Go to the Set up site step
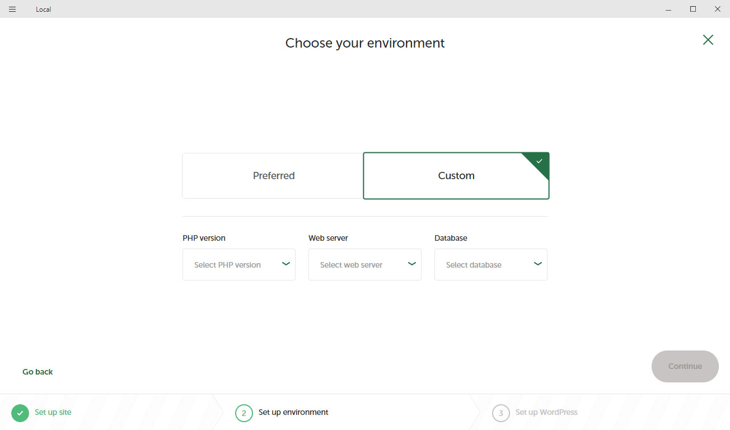730x430 pixels. [53, 412]
